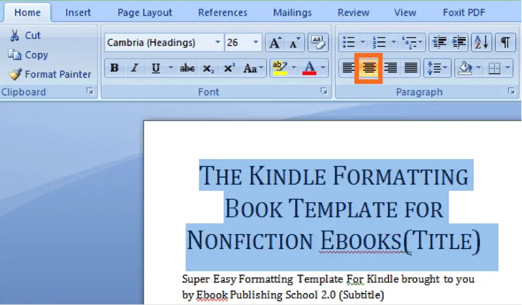Image resolution: width=522 pixels, height=305 pixels.
Task: Open the borders dropdown arrow
Action: click(508, 68)
